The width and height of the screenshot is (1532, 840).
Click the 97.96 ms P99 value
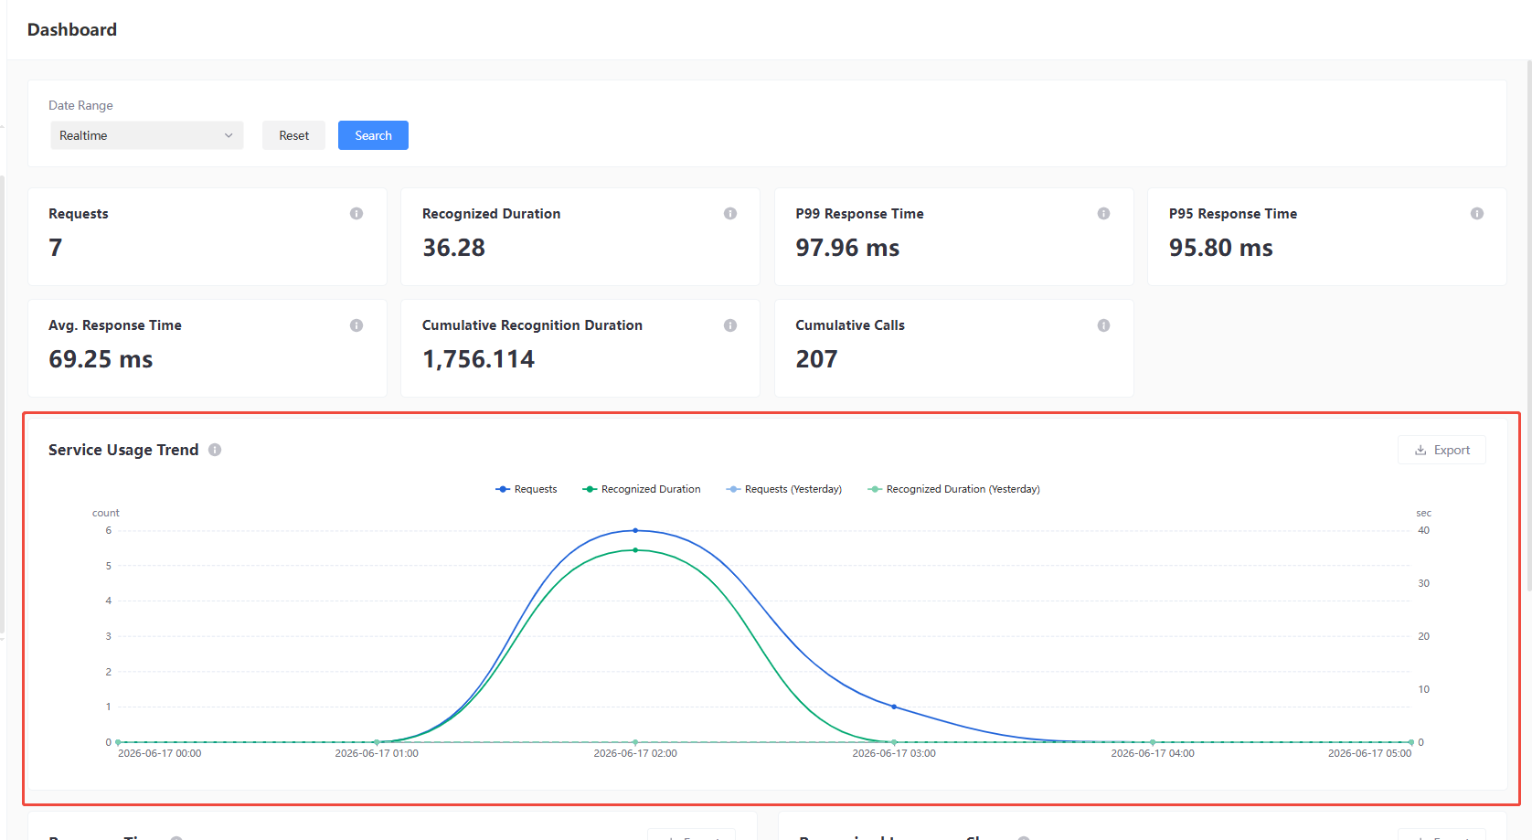point(847,248)
